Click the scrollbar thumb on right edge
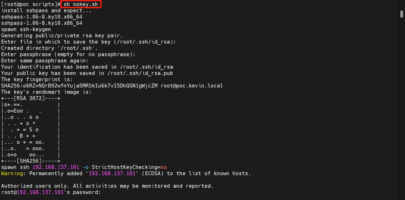Screen dimensions: 405x200 [402, 14]
